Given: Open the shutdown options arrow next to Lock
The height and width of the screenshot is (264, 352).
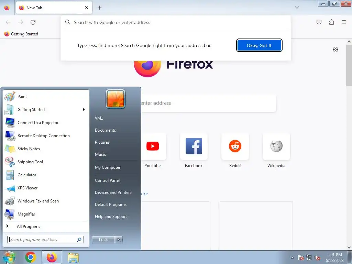Looking at the screenshot, I should pos(119,240).
